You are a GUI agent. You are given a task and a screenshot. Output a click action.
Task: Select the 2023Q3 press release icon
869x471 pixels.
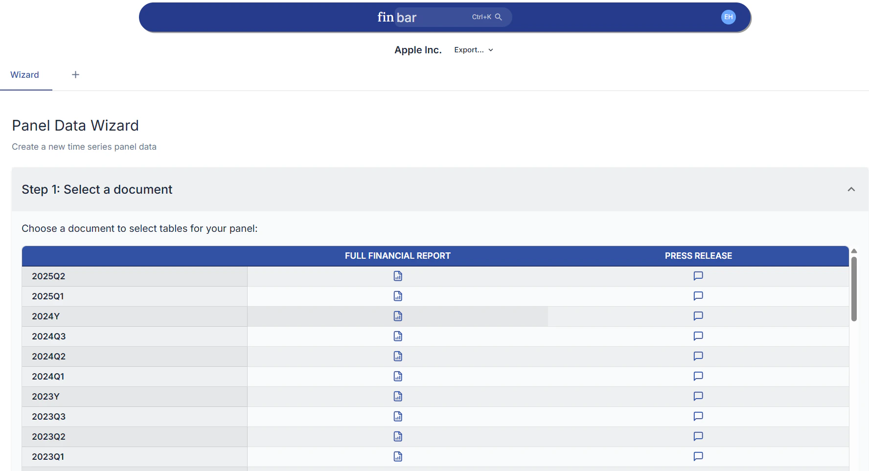click(698, 416)
